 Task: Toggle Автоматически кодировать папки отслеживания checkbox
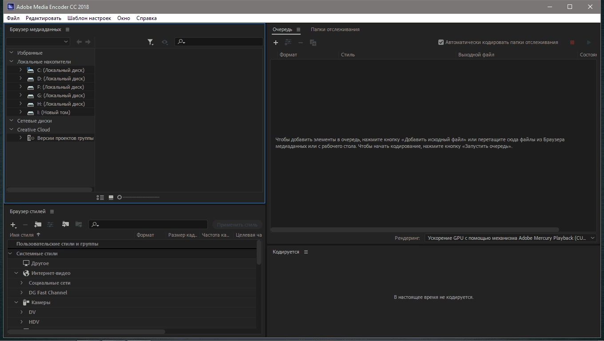[x=441, y=43]
